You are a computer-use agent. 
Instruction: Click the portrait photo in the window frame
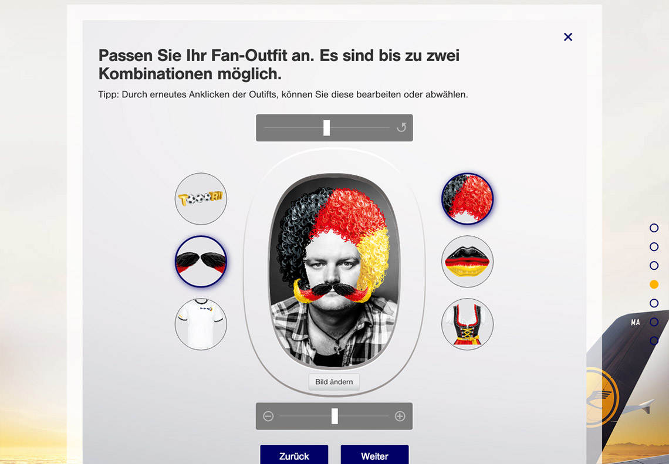click(x=334, y=272)
